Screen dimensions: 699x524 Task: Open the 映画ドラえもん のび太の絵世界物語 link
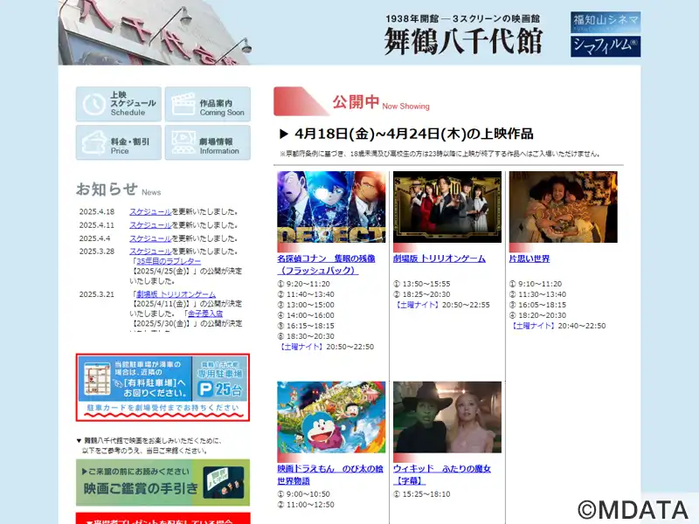(330, 474)
